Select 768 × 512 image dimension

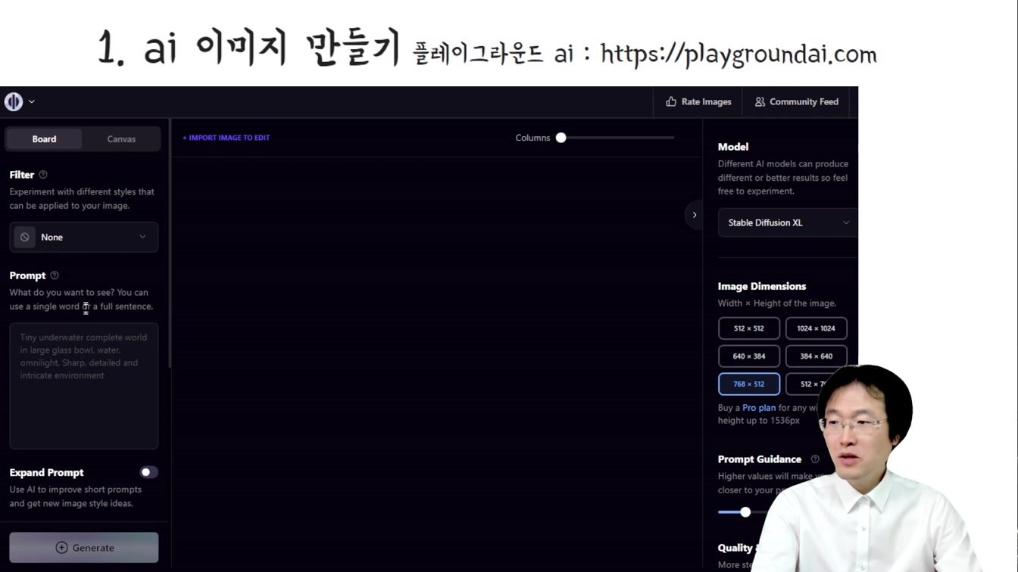[749, 384]
